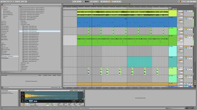Click the Simpler Fade Out knob
Screen dimensions: 197x110
(64, 105)
